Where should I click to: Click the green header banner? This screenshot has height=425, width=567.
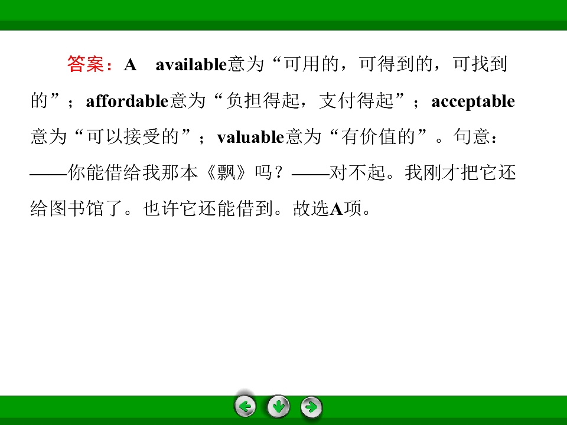(x=283, y=15)
